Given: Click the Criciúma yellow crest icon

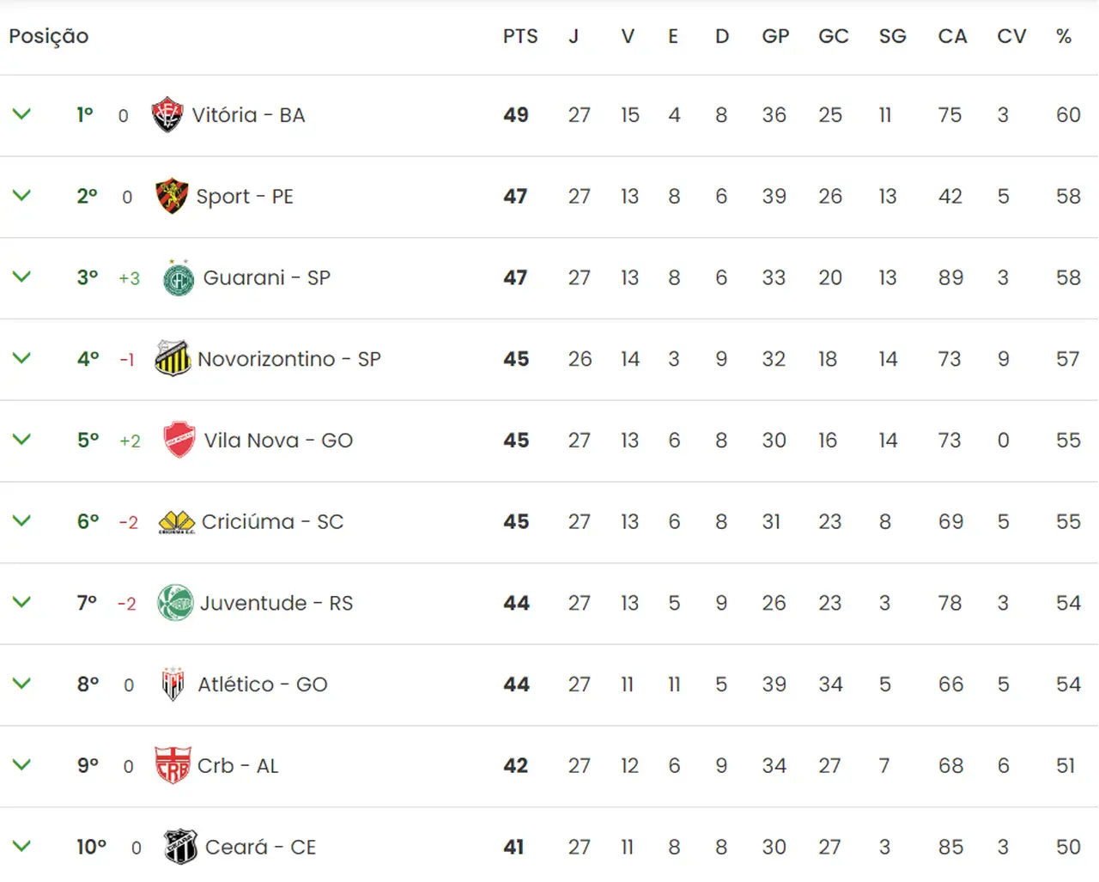Looking at the screenshot, I should point(177,521).
